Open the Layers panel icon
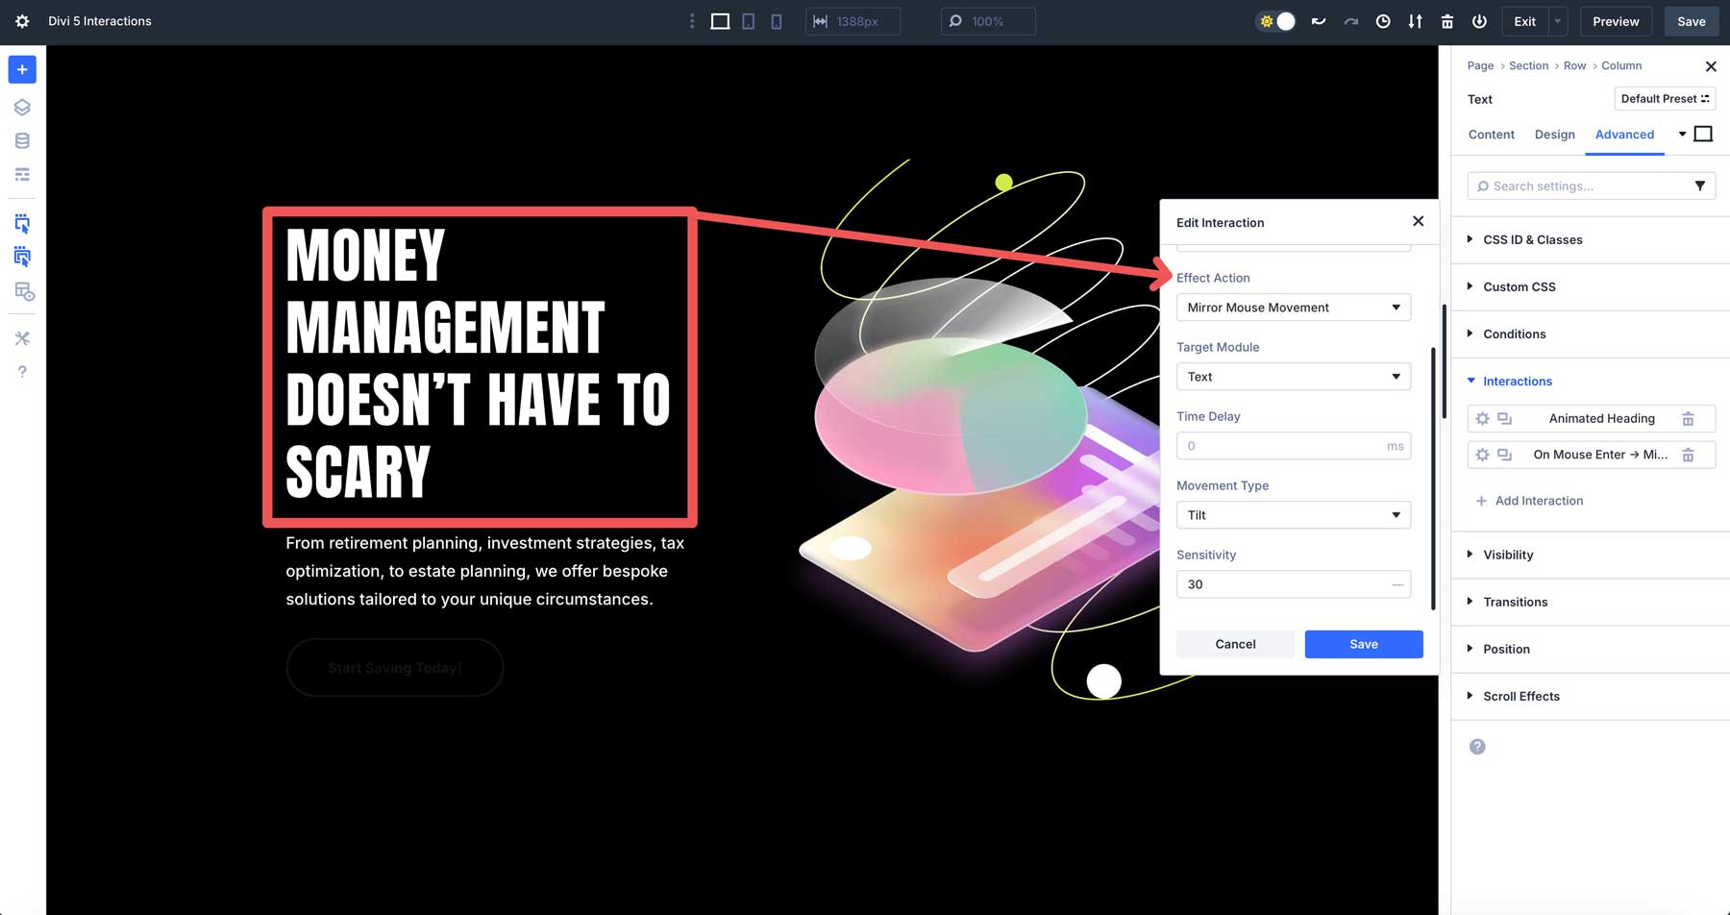1730x915 pixels. pyautogui.click(x=21, y=107)
